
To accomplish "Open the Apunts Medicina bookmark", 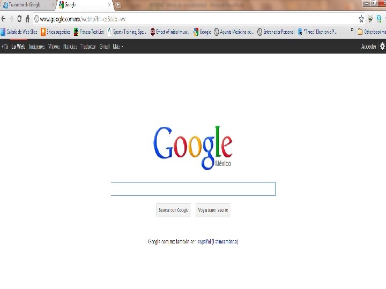I will (234, 32).
